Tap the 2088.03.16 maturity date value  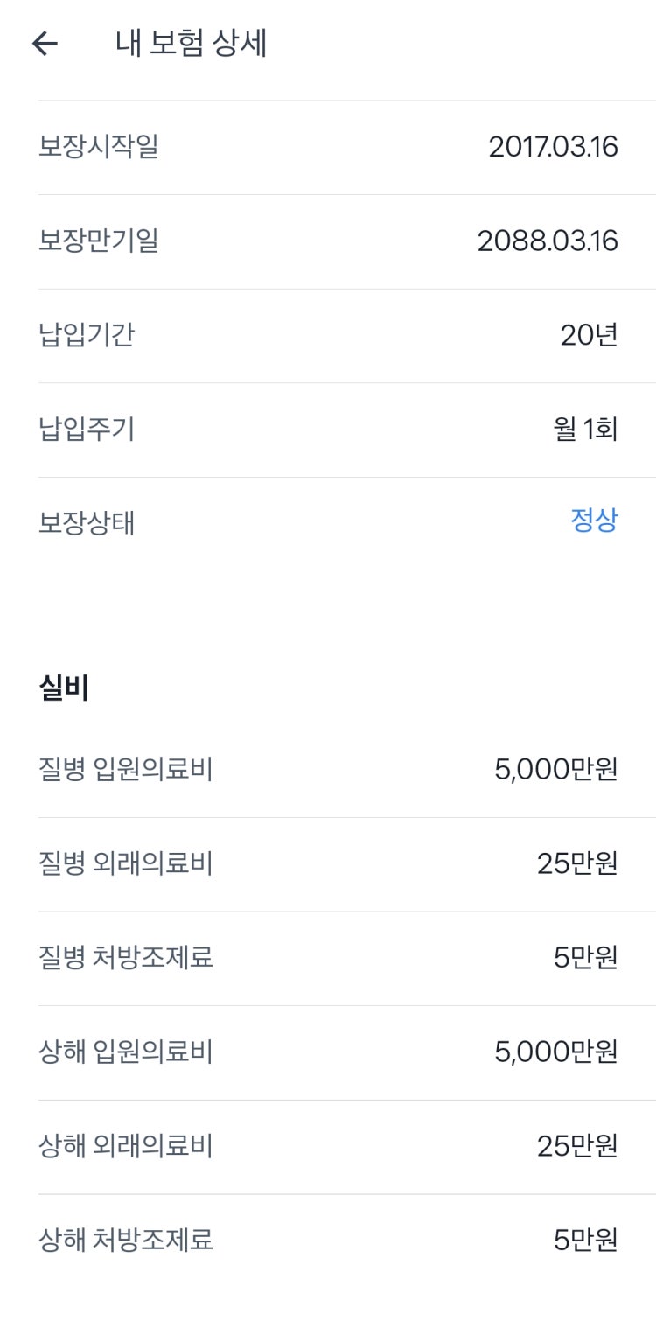click(x=548, y=241)
